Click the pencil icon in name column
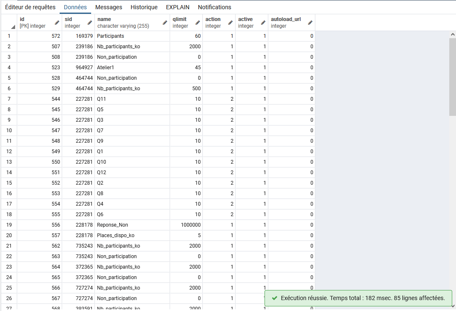The image size is (456, 311). [165, 23]
